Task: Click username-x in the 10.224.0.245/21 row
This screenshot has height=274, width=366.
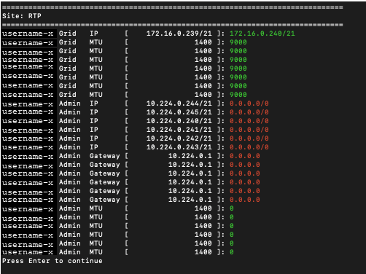Action: (x=28, y=111)
